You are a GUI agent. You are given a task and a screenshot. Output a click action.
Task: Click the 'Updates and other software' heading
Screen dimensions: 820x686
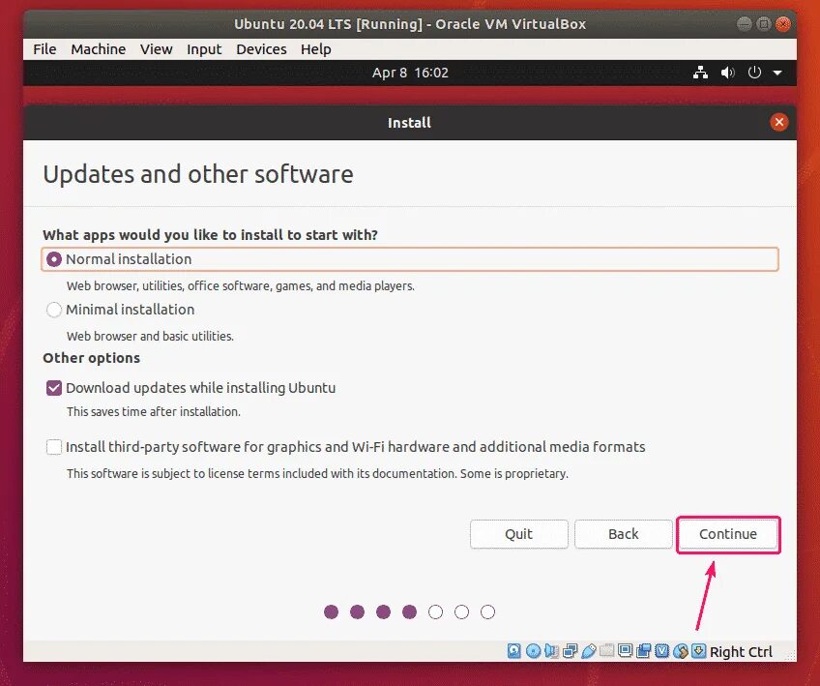point(197,174)
